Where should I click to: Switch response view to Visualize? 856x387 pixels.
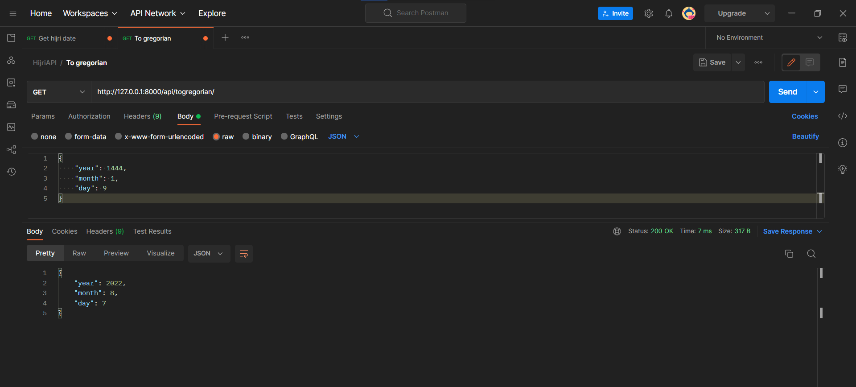160,253
